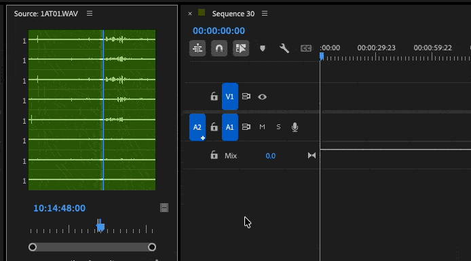
Task: Click the Captions CC track icon
Action: click(306, 48)
